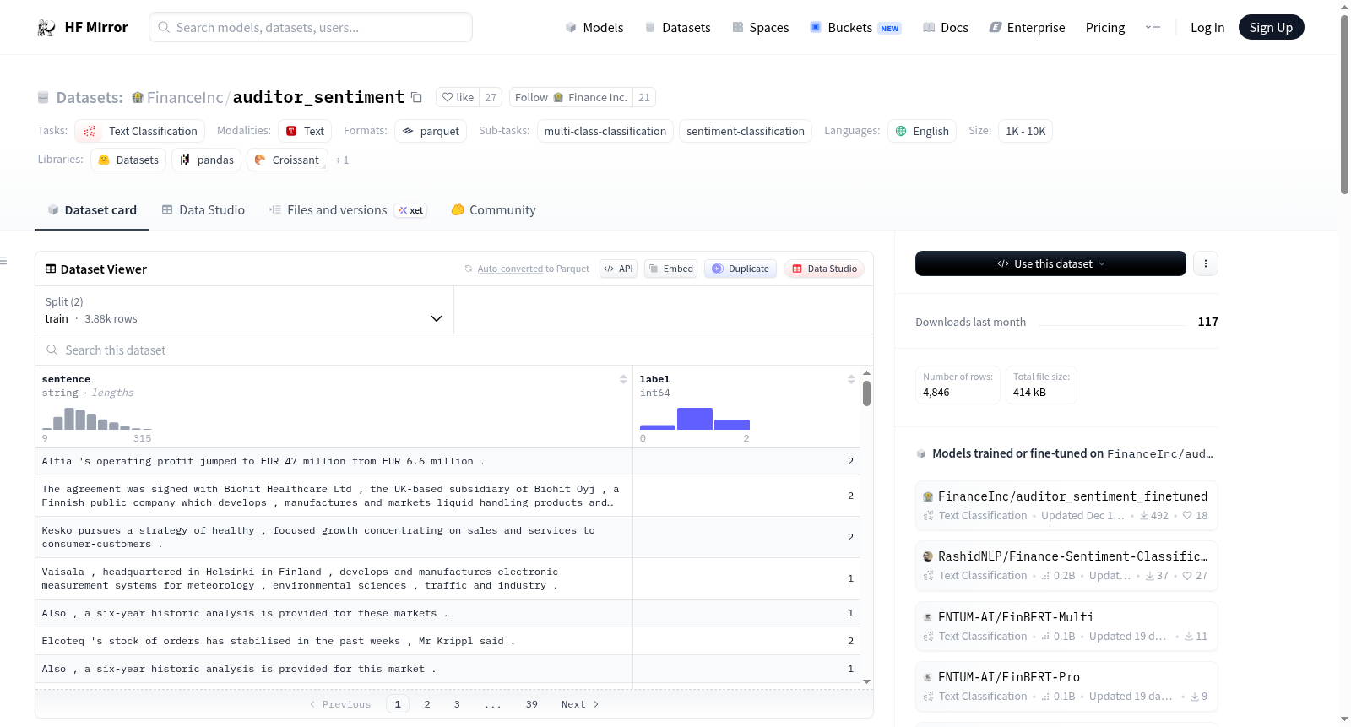Open Data Studio from viewer toolbar
The width and height of the screenshot is (1351, 727).
coord(824,269)
